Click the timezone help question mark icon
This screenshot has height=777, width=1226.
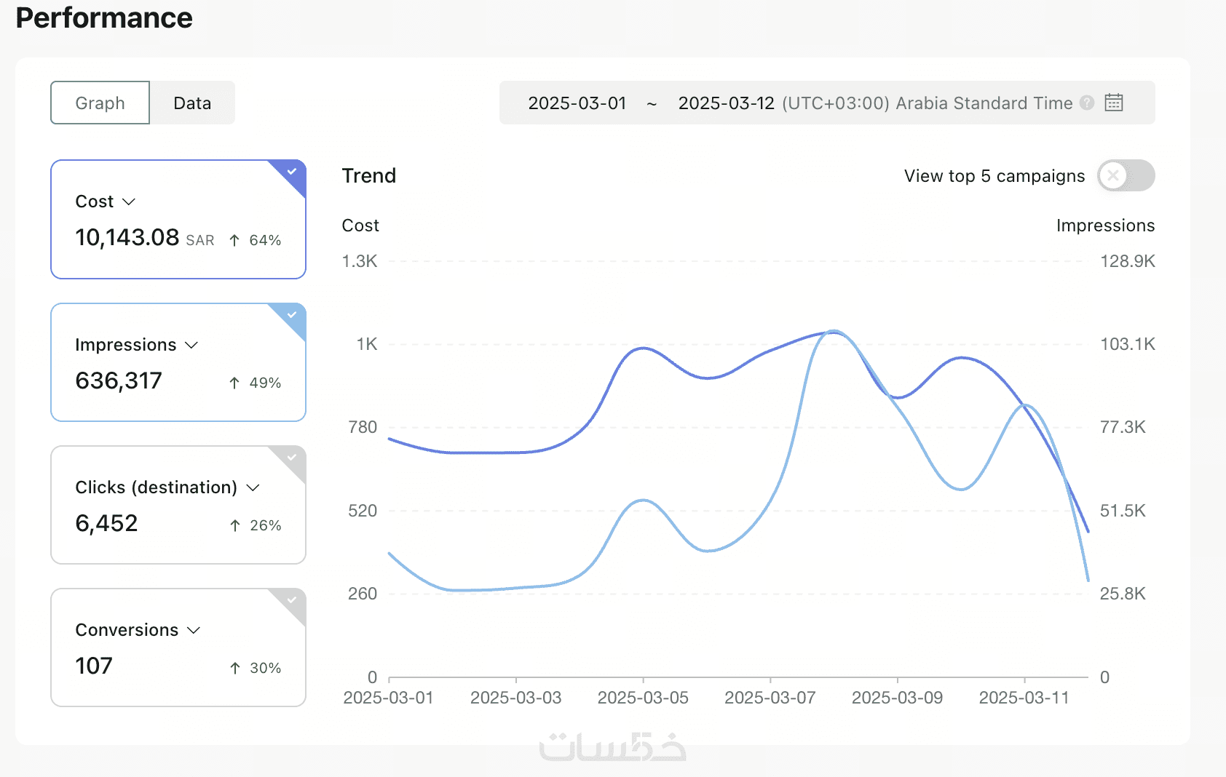pos(1087,103)
